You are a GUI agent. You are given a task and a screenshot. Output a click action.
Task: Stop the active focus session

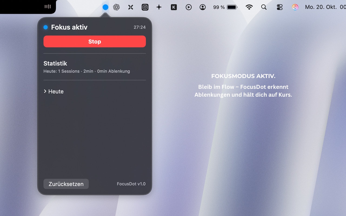pyautogui.click(x=95, y=41)
